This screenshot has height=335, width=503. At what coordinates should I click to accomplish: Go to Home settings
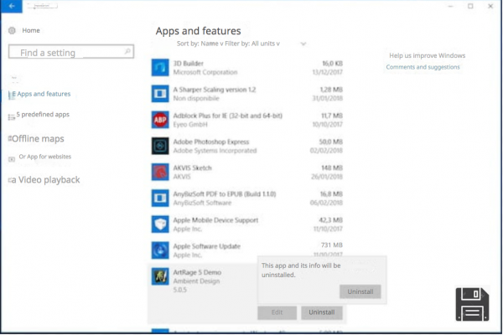[x=31, y=30]
